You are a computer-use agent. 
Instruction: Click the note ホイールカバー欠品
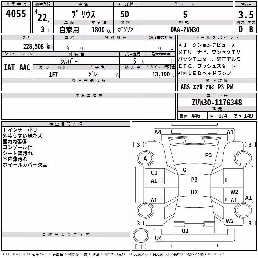[25, 165]
